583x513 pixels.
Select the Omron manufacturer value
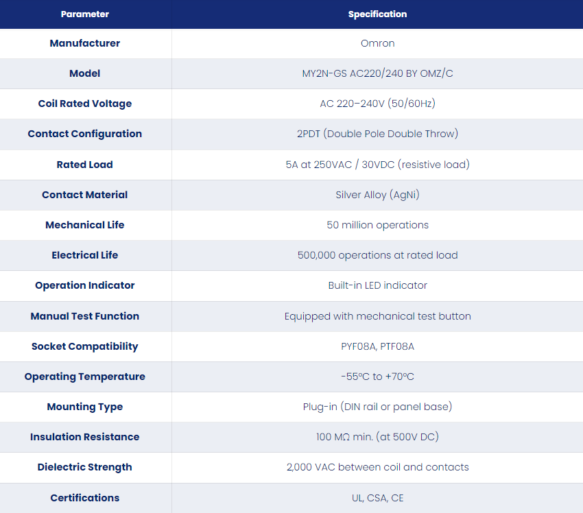pos(377,43)
